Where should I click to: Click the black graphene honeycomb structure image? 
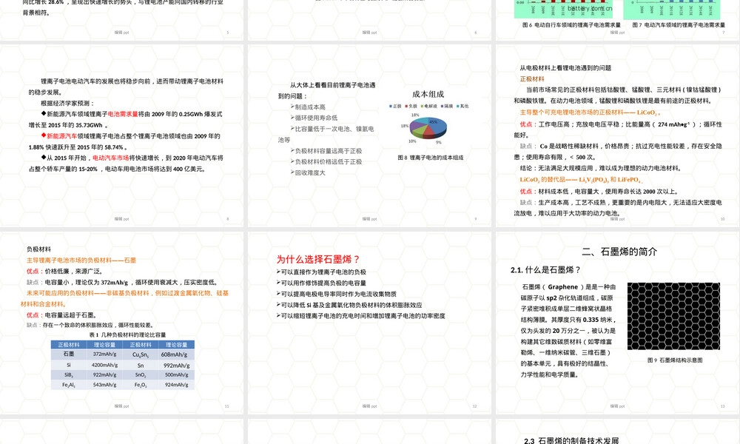coord(673,316)
